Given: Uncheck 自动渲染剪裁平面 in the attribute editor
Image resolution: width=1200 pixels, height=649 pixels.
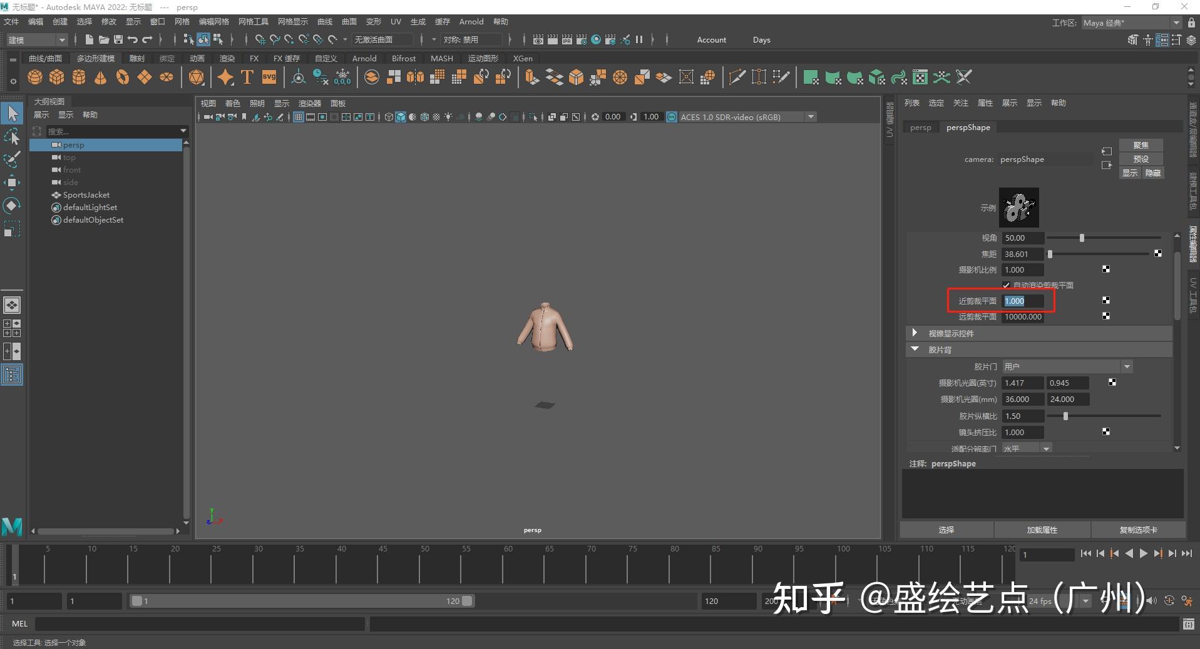Looking at the screenshot, I should (1007, 285).
